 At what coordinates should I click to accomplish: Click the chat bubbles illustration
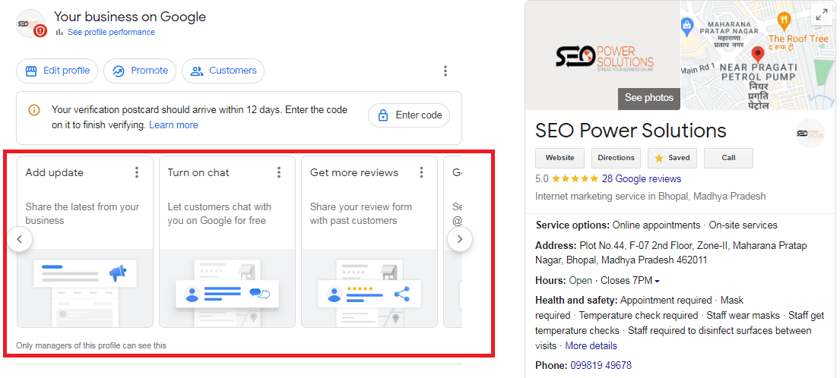260,293
